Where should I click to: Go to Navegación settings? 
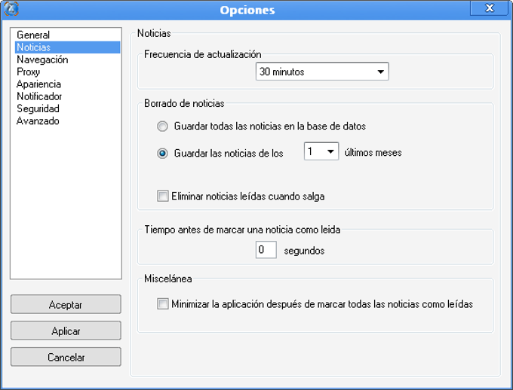pos(42,59)
